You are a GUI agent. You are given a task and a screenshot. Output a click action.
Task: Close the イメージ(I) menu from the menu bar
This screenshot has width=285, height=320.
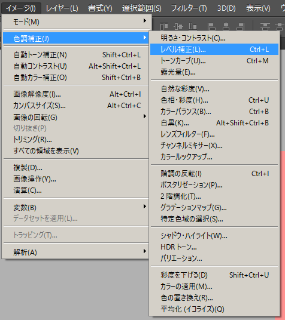pos(21,8)
